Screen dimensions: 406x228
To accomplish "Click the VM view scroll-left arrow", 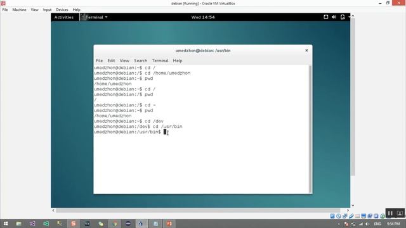I will (x=53, y=210).
